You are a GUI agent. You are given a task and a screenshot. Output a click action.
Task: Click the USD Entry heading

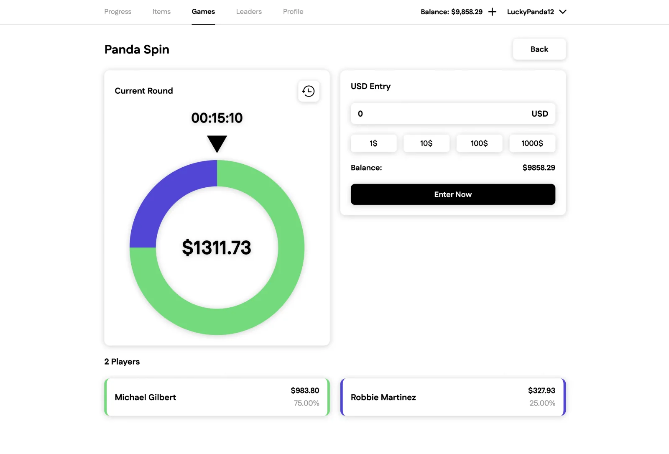pyautogui.click(x=371, y=86)
